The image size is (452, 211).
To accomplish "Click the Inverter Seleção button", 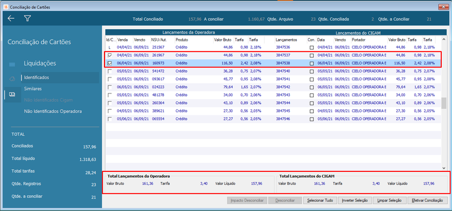I will (x=355, y=200).
